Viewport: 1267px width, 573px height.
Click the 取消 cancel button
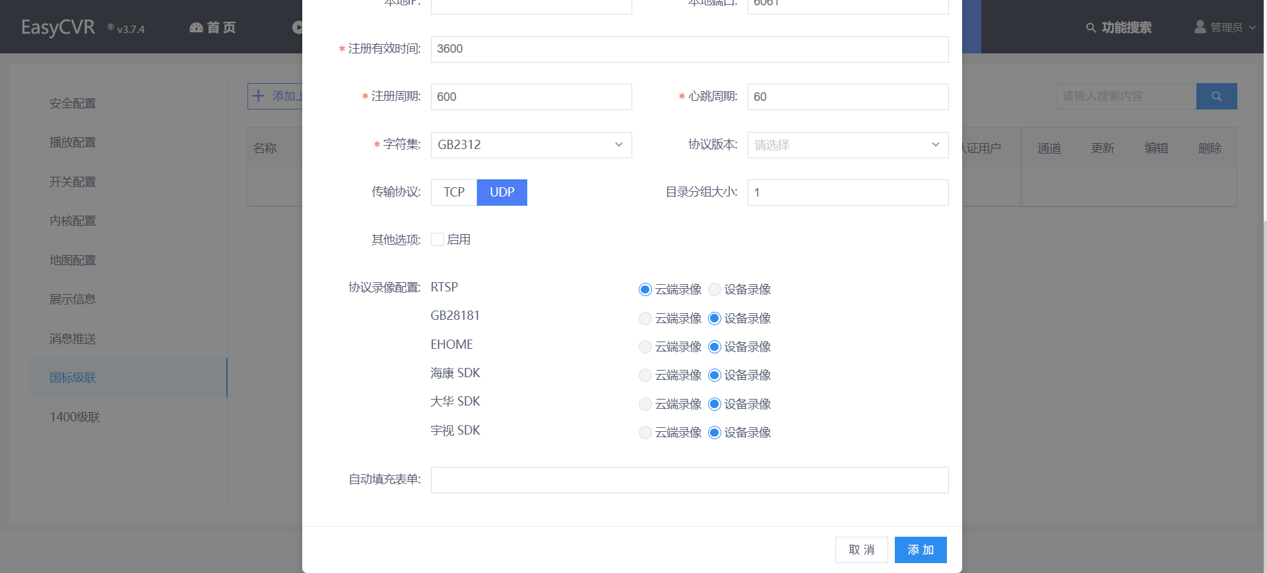tap(861, 550)
